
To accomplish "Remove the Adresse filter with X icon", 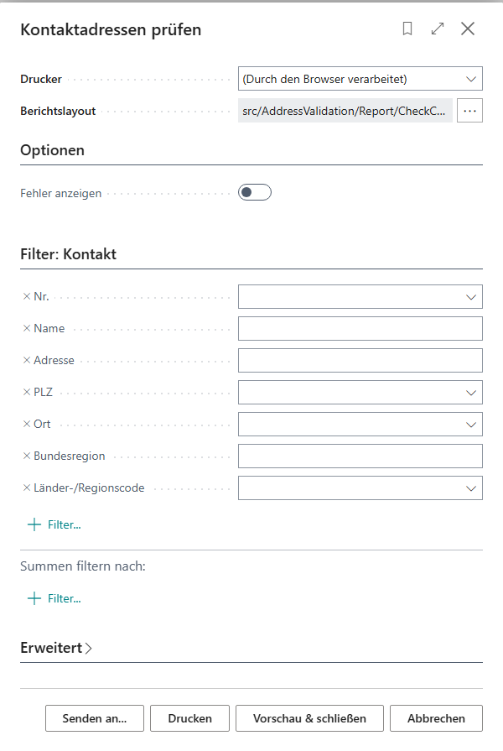I will pos(27,360).
